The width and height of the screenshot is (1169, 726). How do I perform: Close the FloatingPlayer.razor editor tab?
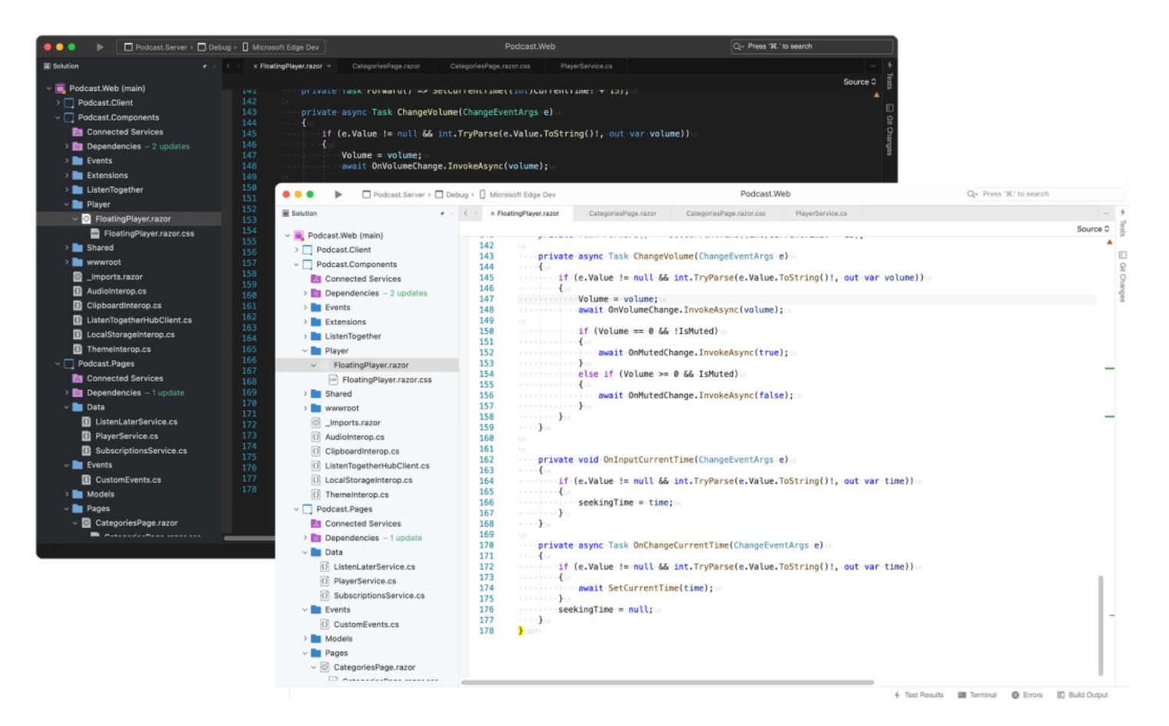tap(492, 213)
